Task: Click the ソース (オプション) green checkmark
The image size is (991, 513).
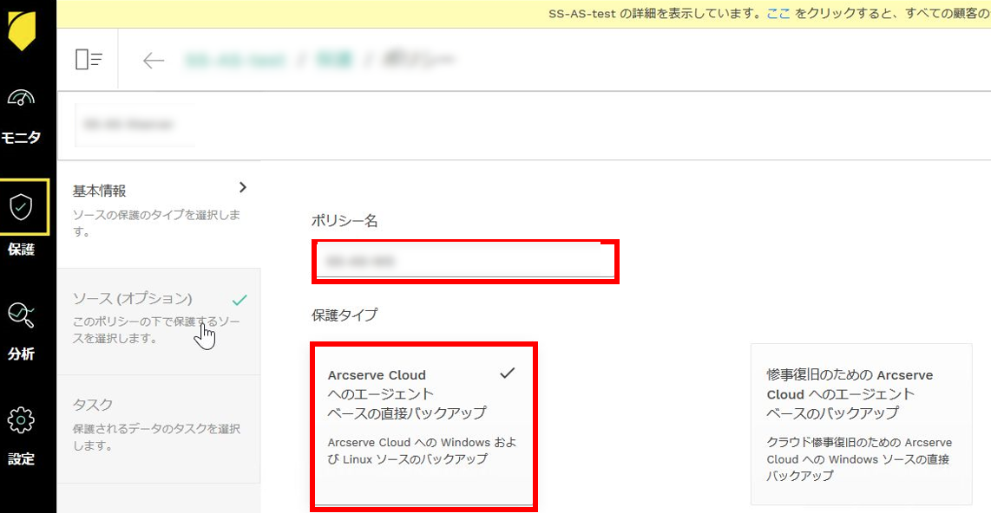Action: (x=240, y=299)
